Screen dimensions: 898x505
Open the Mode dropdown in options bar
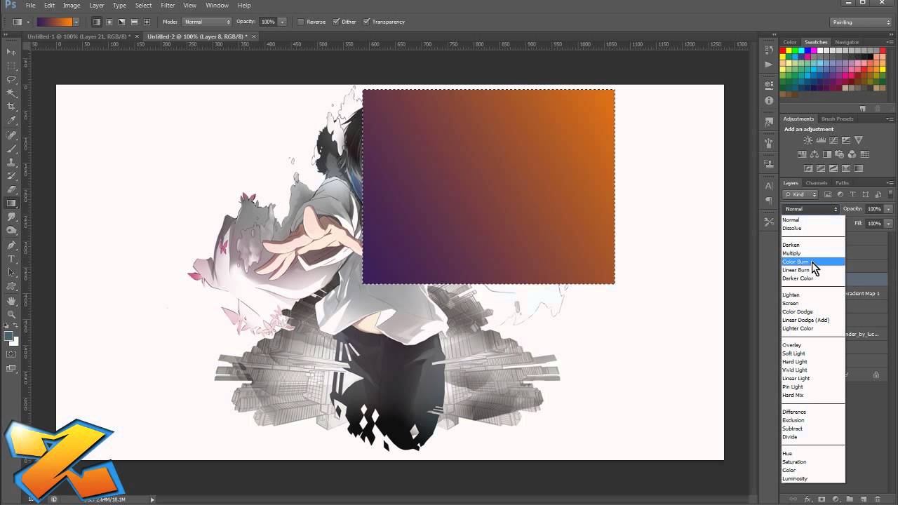tap(206, 22)
